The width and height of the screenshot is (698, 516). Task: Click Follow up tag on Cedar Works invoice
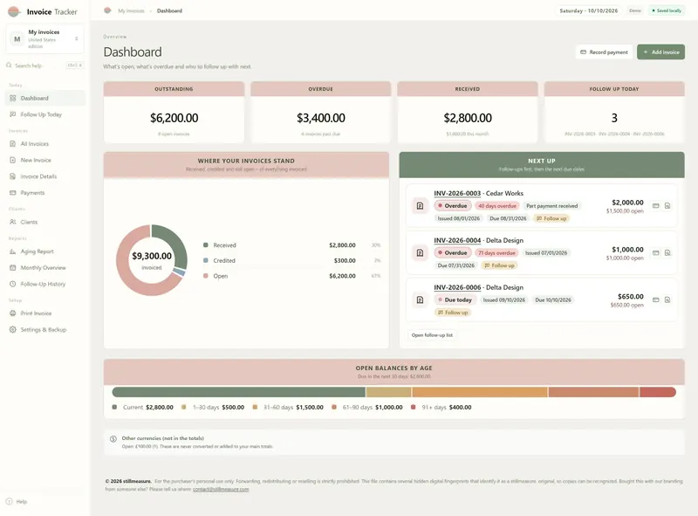coord(551,218)
